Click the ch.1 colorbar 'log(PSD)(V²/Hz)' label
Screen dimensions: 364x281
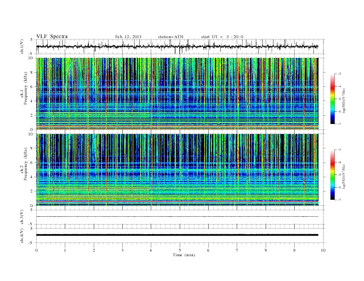pyautogui.click(x=345, y=101)
